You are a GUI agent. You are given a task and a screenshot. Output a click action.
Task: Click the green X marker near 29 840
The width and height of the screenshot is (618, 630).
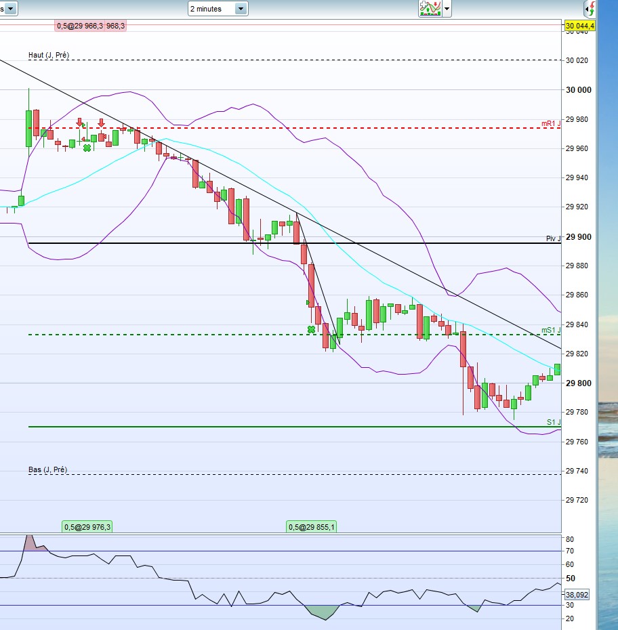pyautogui.click(x=311, y=330)
